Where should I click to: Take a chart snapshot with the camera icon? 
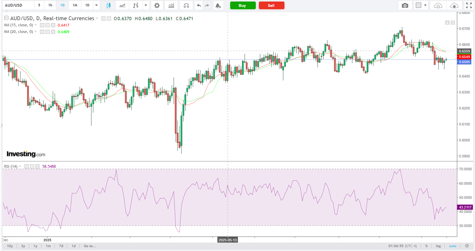[405, 5]
